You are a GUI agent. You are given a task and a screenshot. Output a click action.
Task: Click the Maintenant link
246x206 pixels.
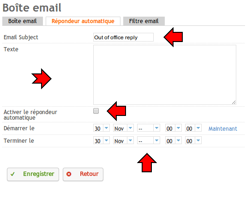click(222, 129)
